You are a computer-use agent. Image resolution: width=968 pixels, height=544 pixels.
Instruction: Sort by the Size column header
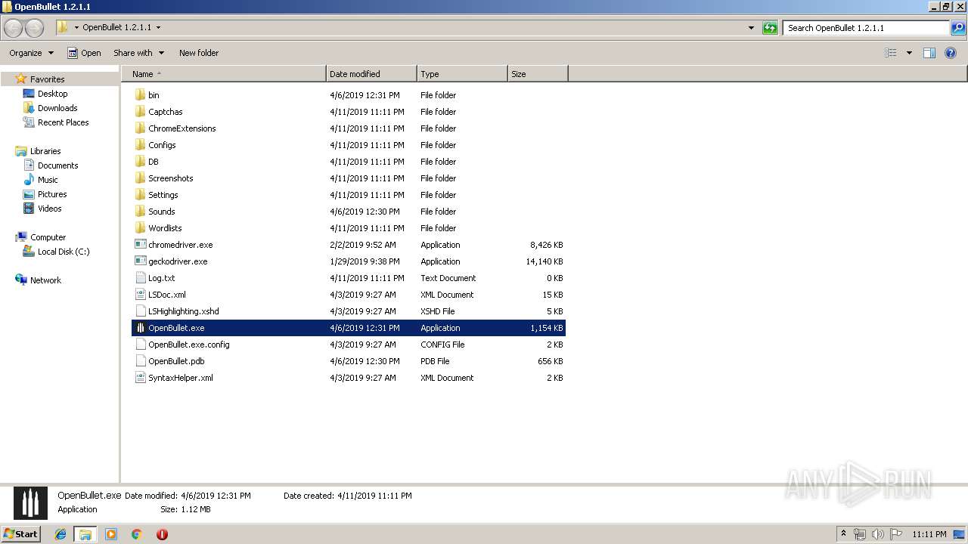pos(538,74)
